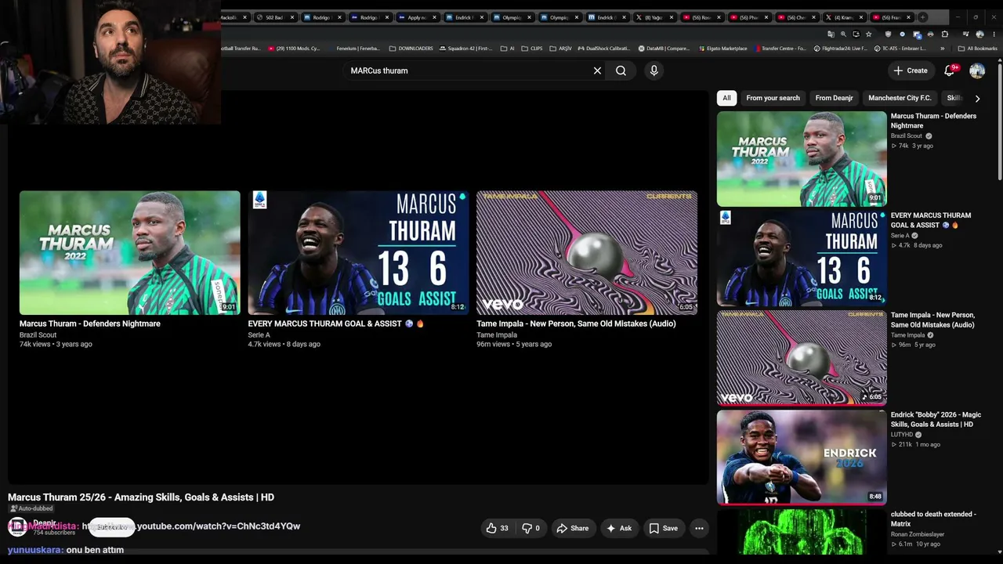1003x564 pixels.
Task: Show more filter chips with right arrow
Action: coord(977,99)
